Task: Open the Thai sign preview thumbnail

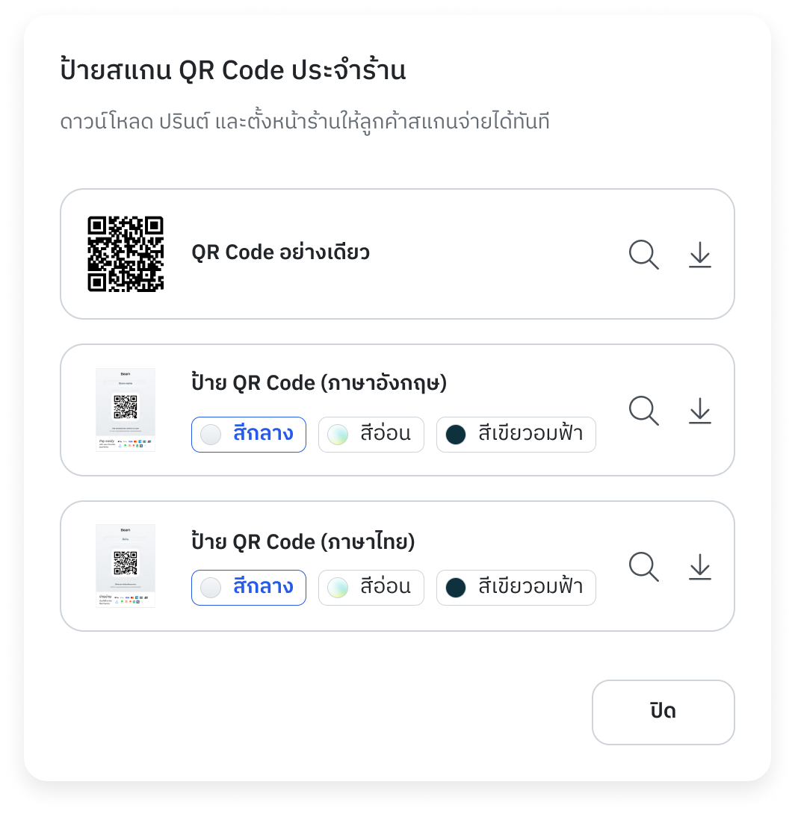Action: point(126,566)
